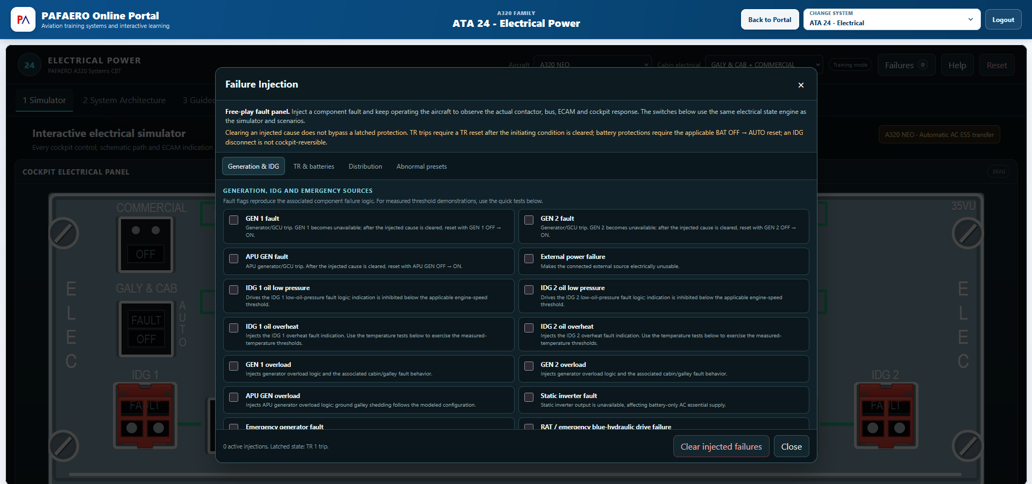
Task: Open the Cabin electrical dropdown
Action: tap(764, 64)
